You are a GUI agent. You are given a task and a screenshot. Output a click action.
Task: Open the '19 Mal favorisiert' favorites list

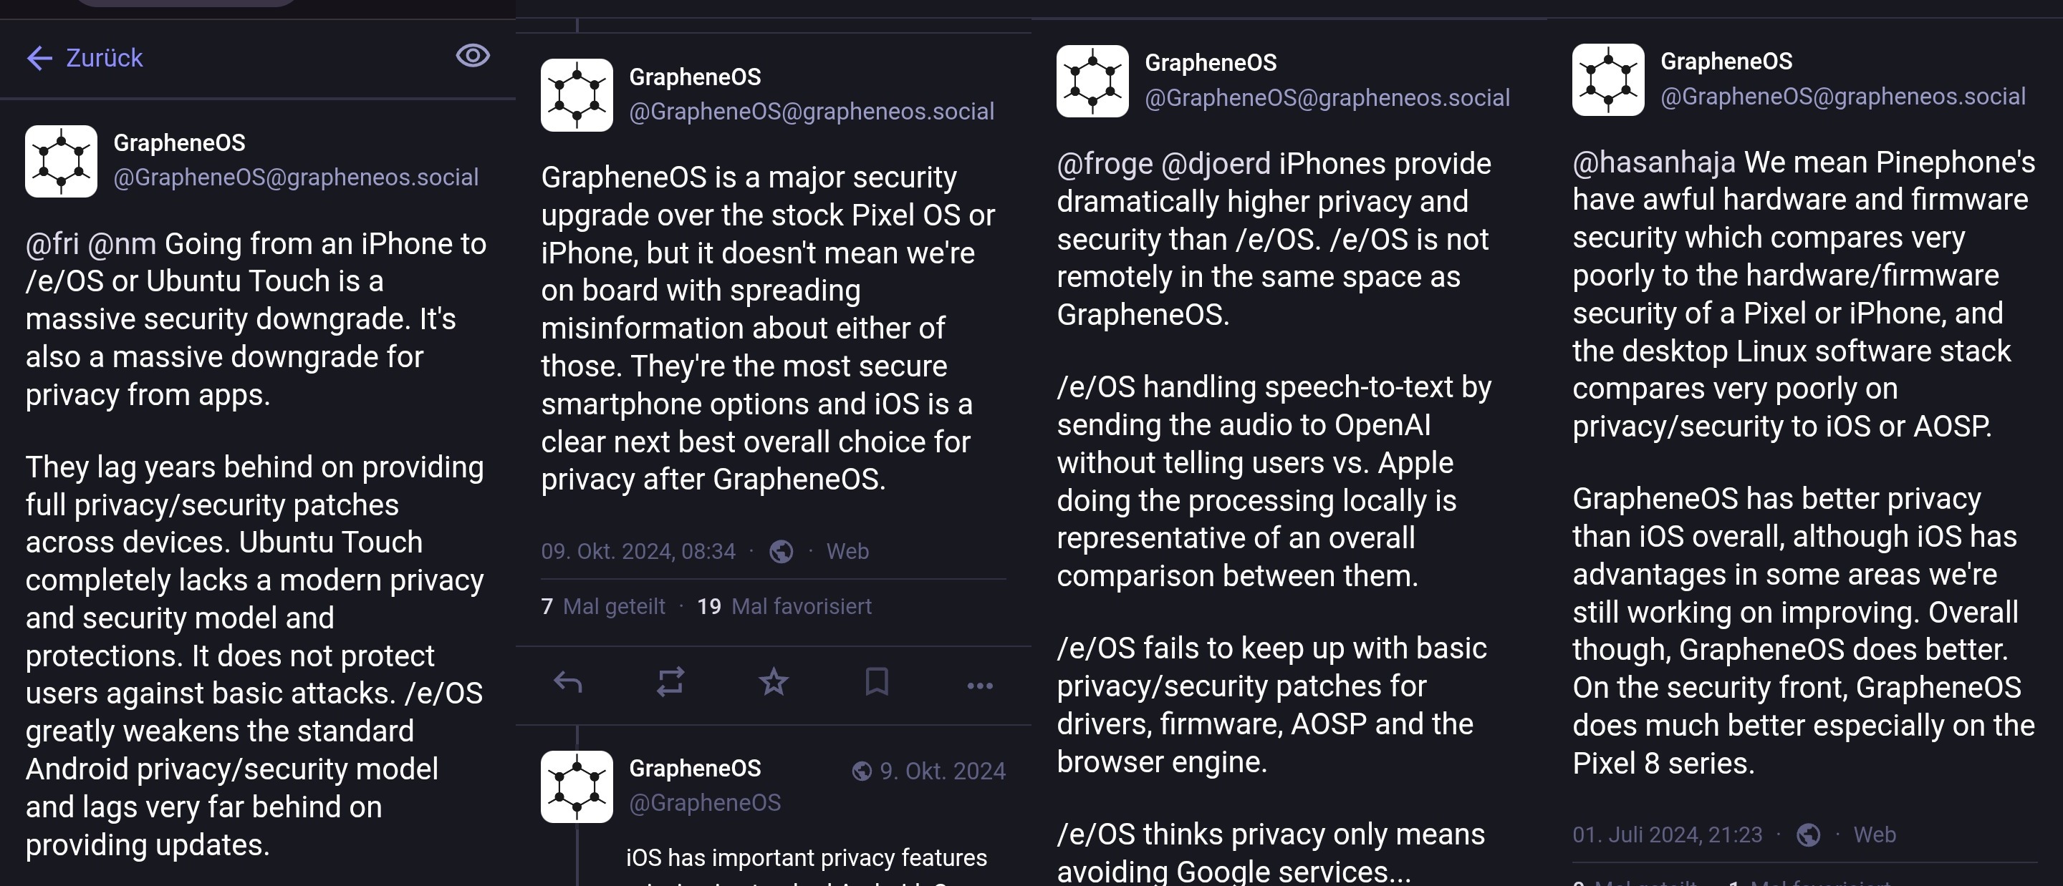coord(785,607)
